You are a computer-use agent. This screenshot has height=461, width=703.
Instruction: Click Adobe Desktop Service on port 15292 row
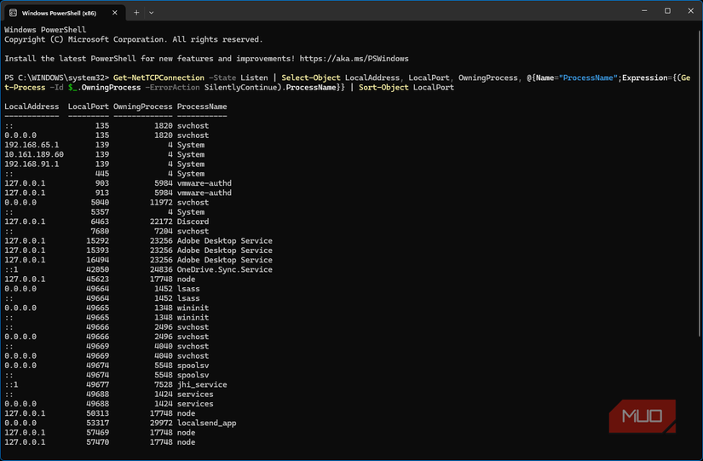coord(225,241)
